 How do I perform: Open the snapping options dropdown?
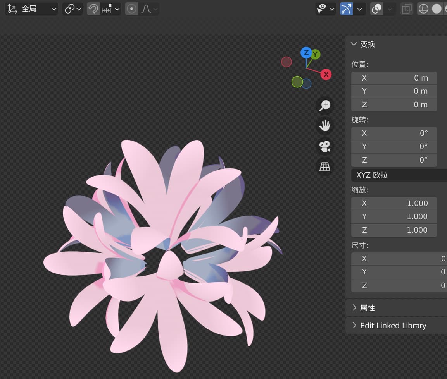tap(110, 9)
